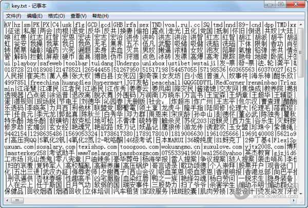Click the entry "xuxulove.com"
This screenshot has height=208, width=308.
pyautogui.click(x=222, y=147)
